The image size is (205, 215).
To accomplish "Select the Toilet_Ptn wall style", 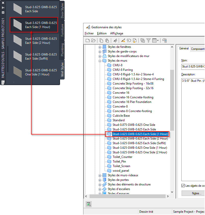I will pyautogui.click(x=119, y=162).
